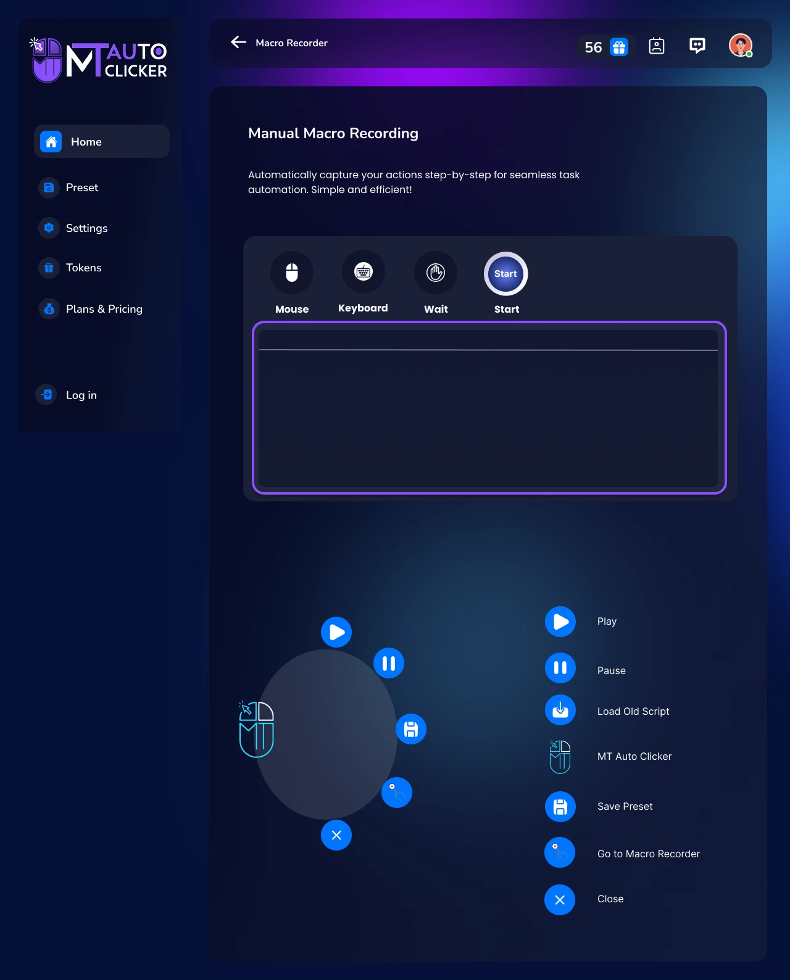790x980 pixels.
Task: Click Save icon on radial menu
Action: pos(411,730)
